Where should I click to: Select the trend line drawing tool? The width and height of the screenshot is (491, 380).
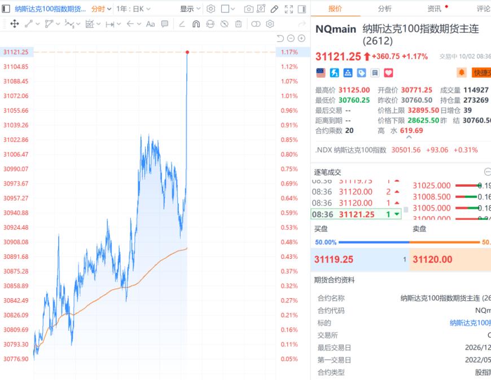click(x=28, y=24)
